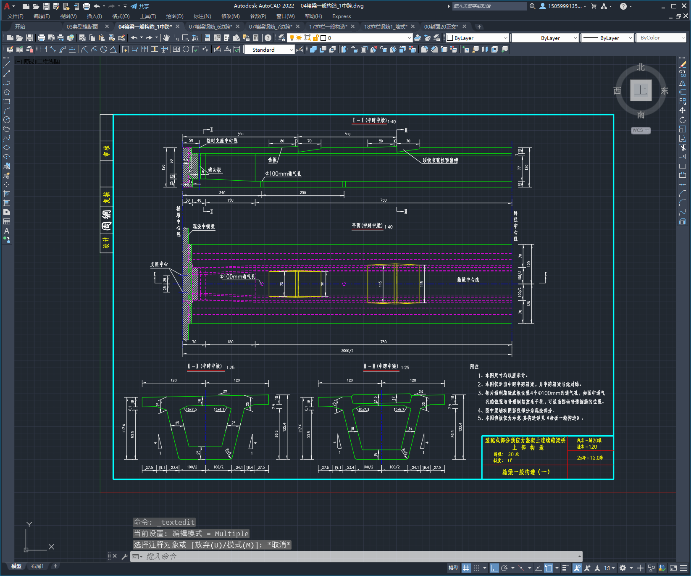The width and height of the screenshot is (691, 576).
Task: Select the Line draw tool
Action: click(7, 64)
